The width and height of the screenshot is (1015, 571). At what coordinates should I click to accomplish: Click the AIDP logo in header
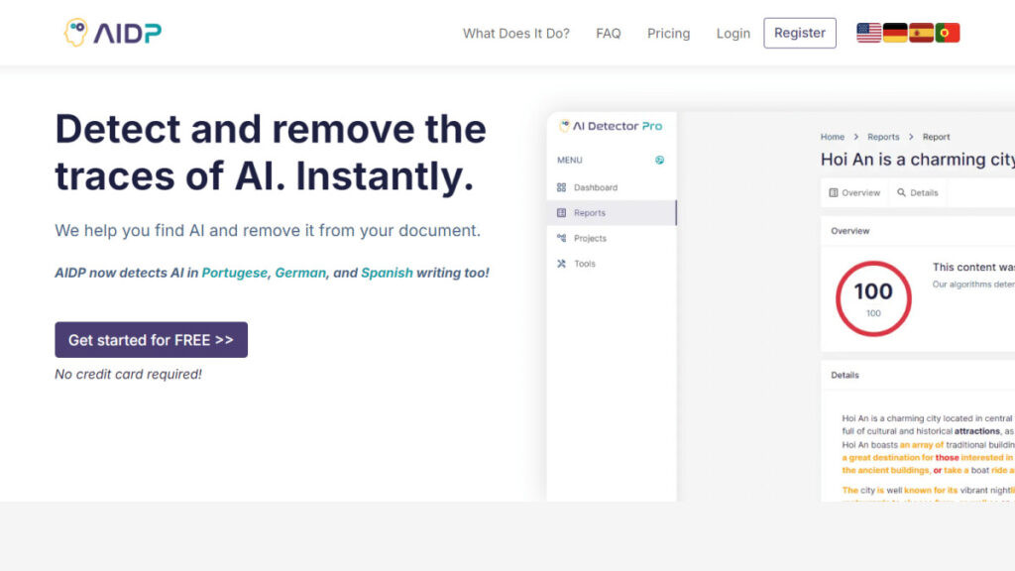113,33
